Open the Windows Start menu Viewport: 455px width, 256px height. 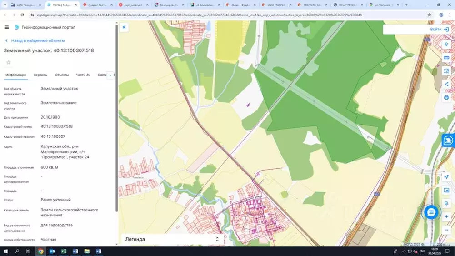5,251
